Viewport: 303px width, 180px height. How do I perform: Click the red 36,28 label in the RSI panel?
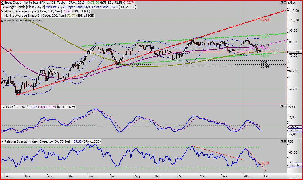pyautogui.click(x=265, y=163)
